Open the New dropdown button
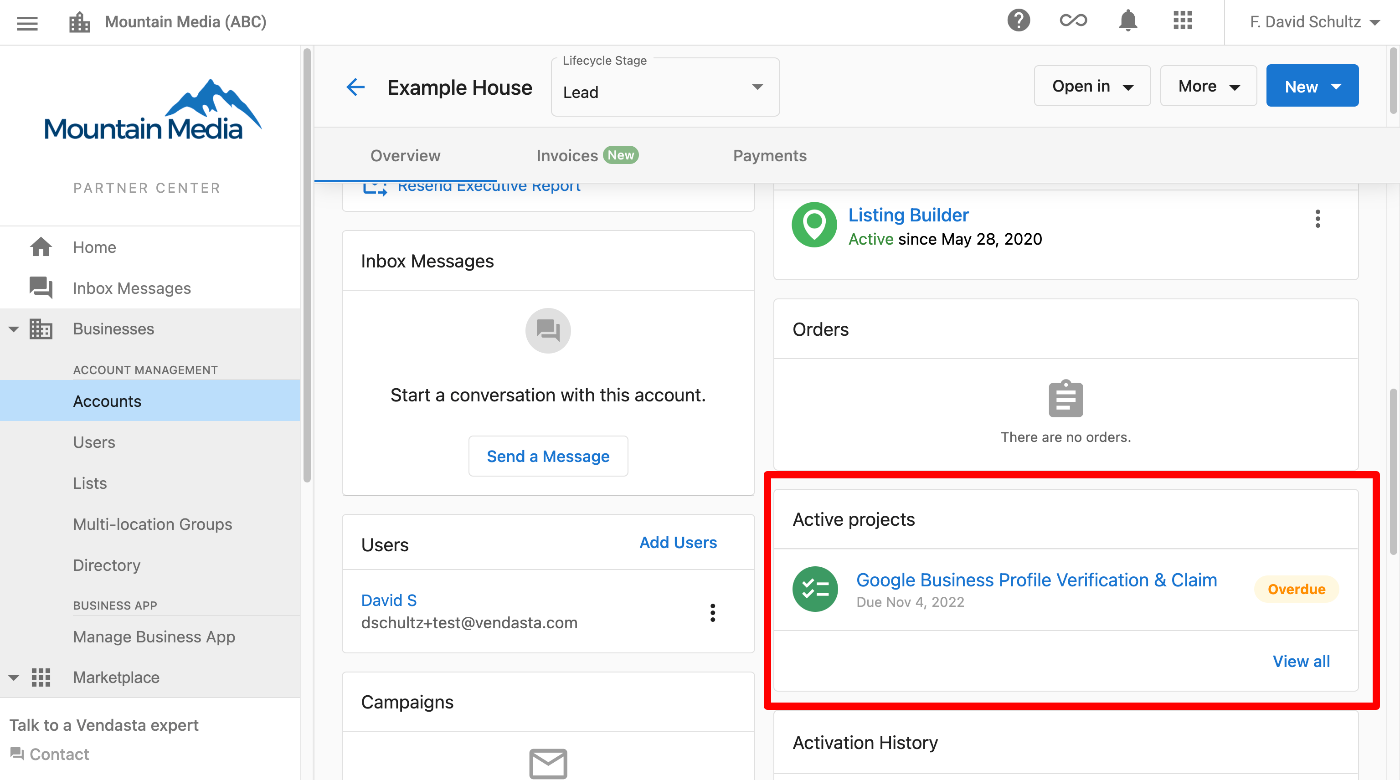This screenshot has width=1400, height=780. [x=1312, y=86]
